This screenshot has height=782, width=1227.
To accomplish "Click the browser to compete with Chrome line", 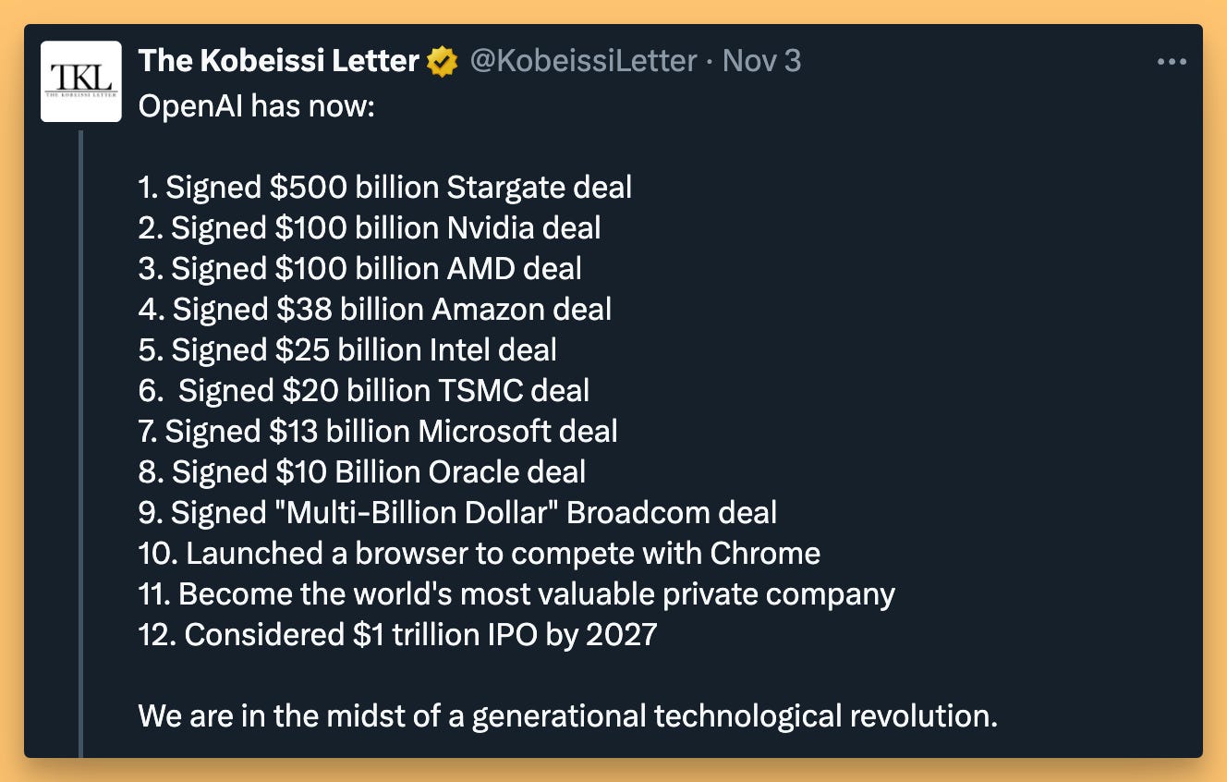I will click(x=480, y=554).
